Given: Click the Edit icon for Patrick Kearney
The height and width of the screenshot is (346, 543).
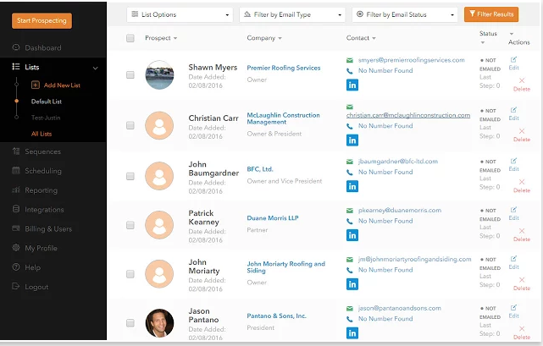Looking at the screenshot, I should [513, 210].
